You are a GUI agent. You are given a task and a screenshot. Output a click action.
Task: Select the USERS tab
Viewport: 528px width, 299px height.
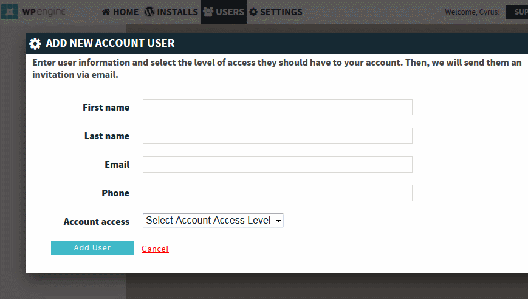click(224, 12)
